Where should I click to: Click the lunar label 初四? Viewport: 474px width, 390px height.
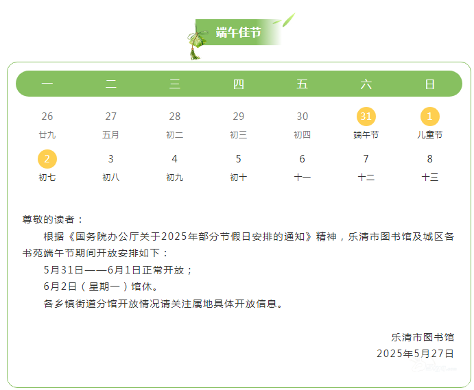tap(303, 135)
